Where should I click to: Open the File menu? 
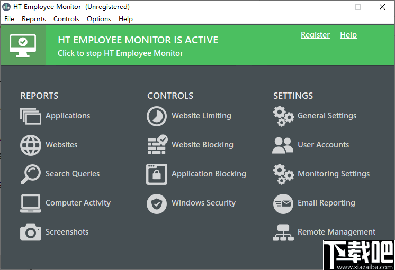(10, 19)
